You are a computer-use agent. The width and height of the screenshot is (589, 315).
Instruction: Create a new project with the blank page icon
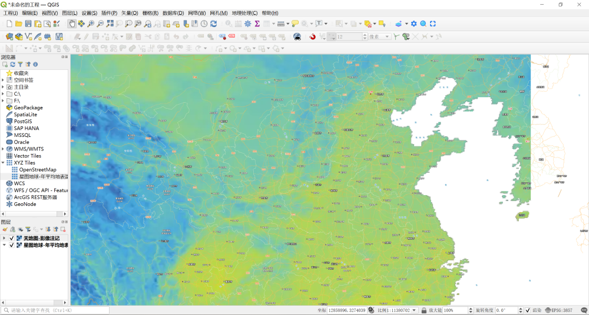click(9, 24)
